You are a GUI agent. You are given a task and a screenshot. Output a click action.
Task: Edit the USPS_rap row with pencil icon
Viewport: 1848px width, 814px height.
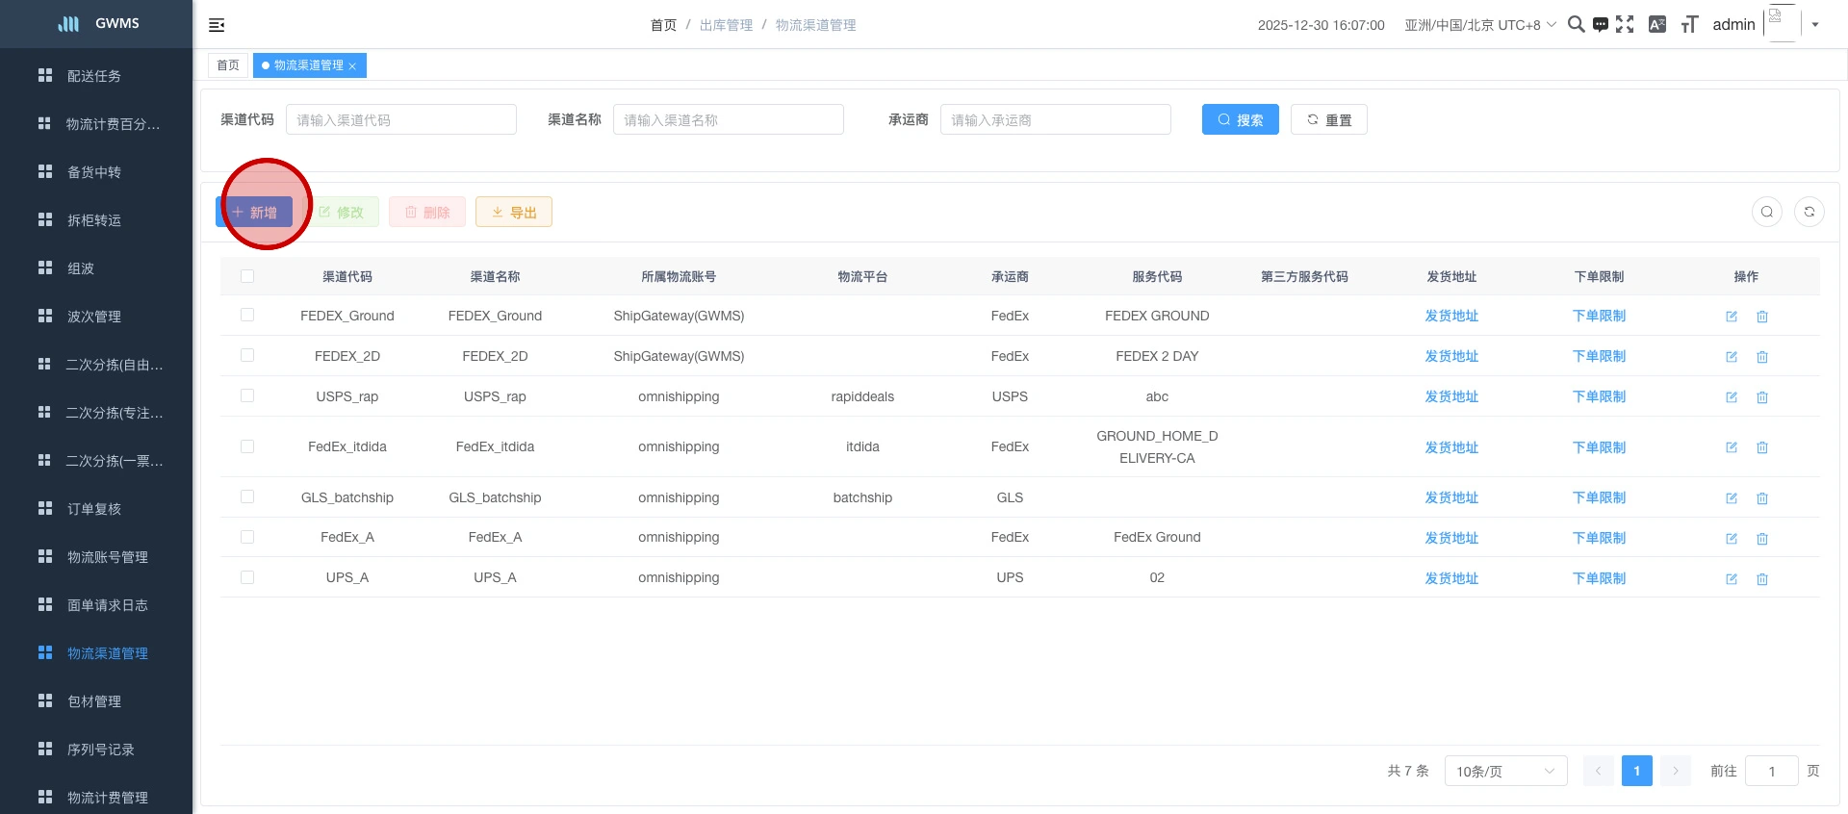click(1732, 397)
